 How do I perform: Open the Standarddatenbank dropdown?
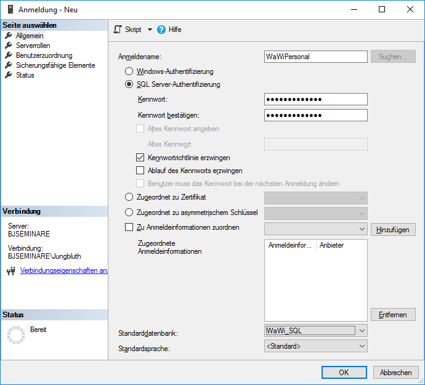click(362, 331)
